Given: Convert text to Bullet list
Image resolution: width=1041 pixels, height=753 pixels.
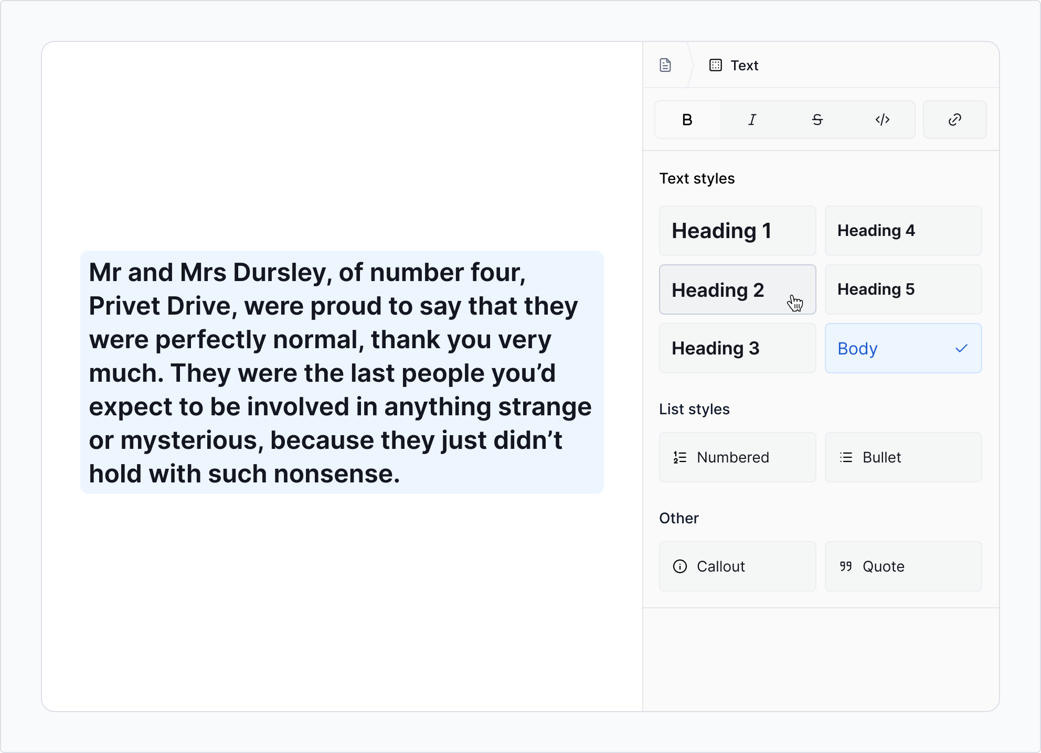Looking at the screenshot, I should [x=902, y=457].
